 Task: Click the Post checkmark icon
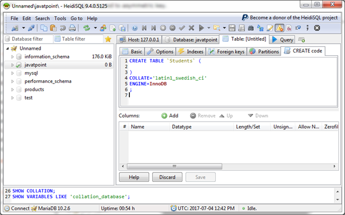(182, 28)
